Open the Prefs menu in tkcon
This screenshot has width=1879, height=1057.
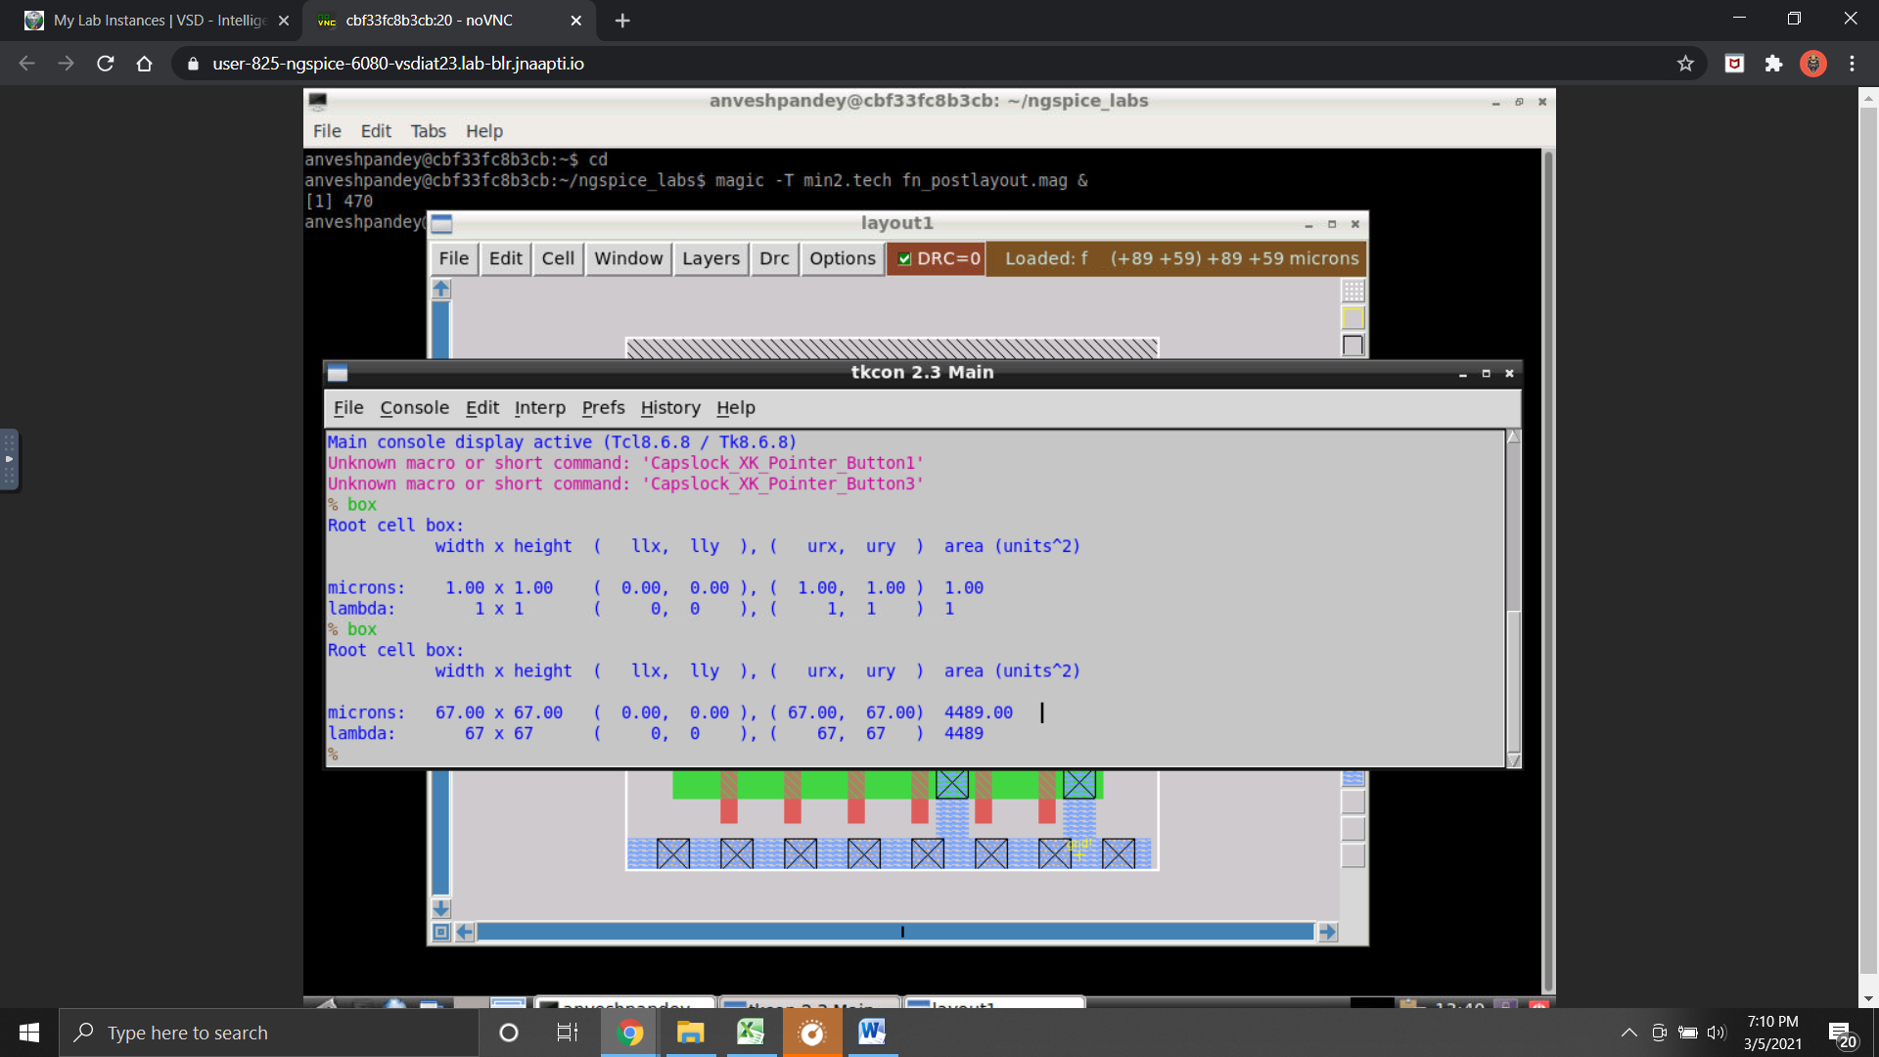(603, 408)
